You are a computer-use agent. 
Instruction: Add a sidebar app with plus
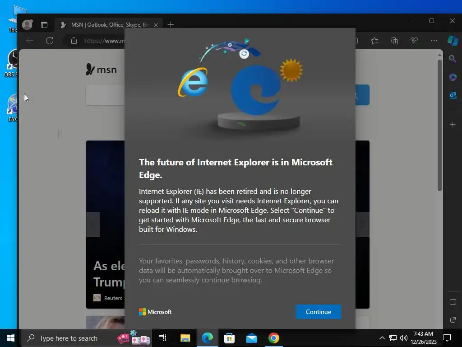(x=453, y=125)
